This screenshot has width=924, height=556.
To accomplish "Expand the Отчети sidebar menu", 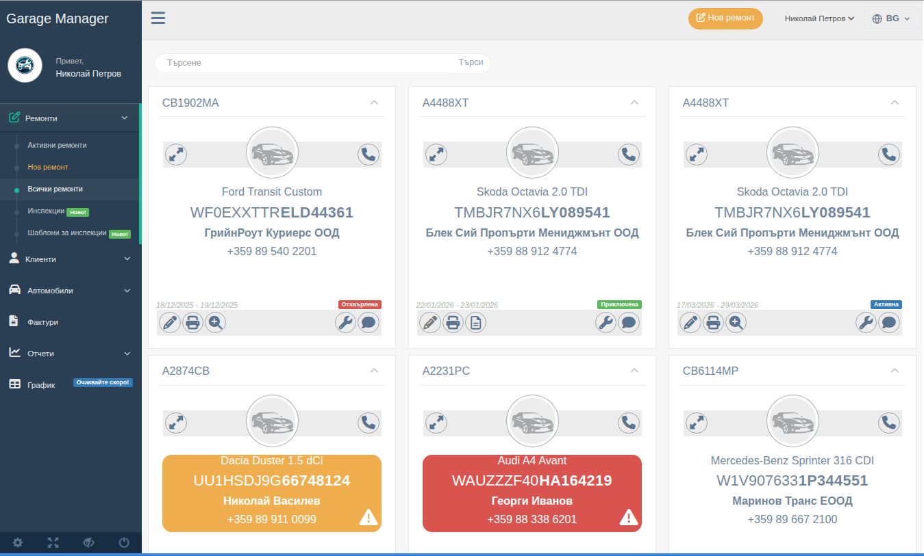I will click(x=71, y=354).
